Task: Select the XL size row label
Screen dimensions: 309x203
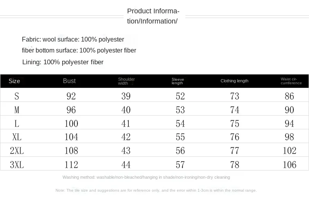Action: [17, 137]
